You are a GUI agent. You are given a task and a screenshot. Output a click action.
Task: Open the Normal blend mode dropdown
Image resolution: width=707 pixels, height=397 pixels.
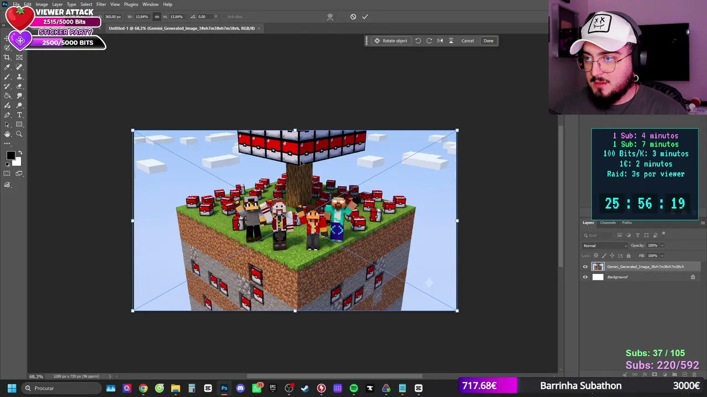tap(605, 246)
